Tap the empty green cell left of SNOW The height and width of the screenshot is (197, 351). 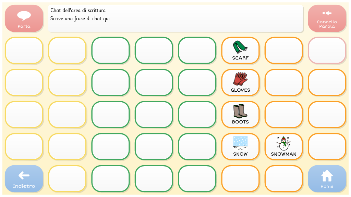click(x=197, y=147)
